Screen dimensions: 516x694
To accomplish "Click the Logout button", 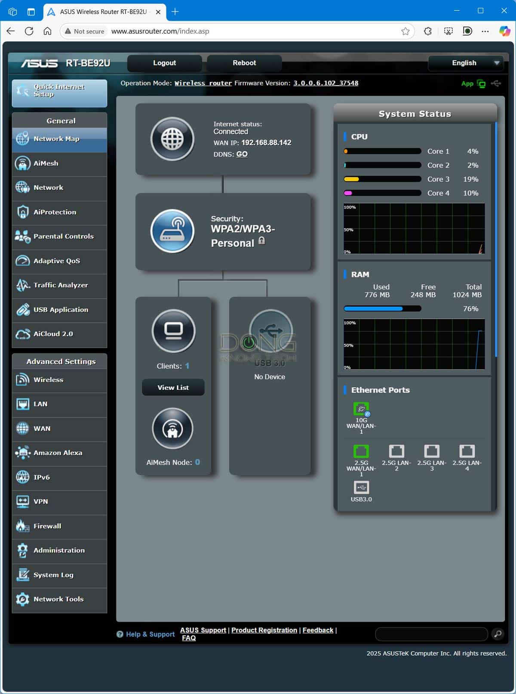I will (x=164, y=63).
